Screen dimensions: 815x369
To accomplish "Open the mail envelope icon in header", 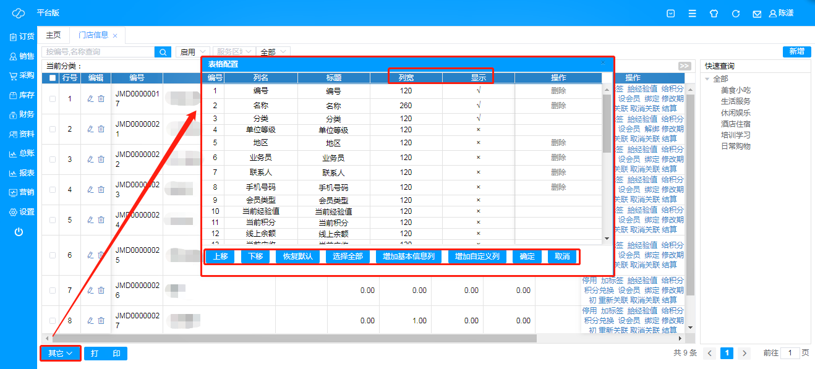I will 757,14.
